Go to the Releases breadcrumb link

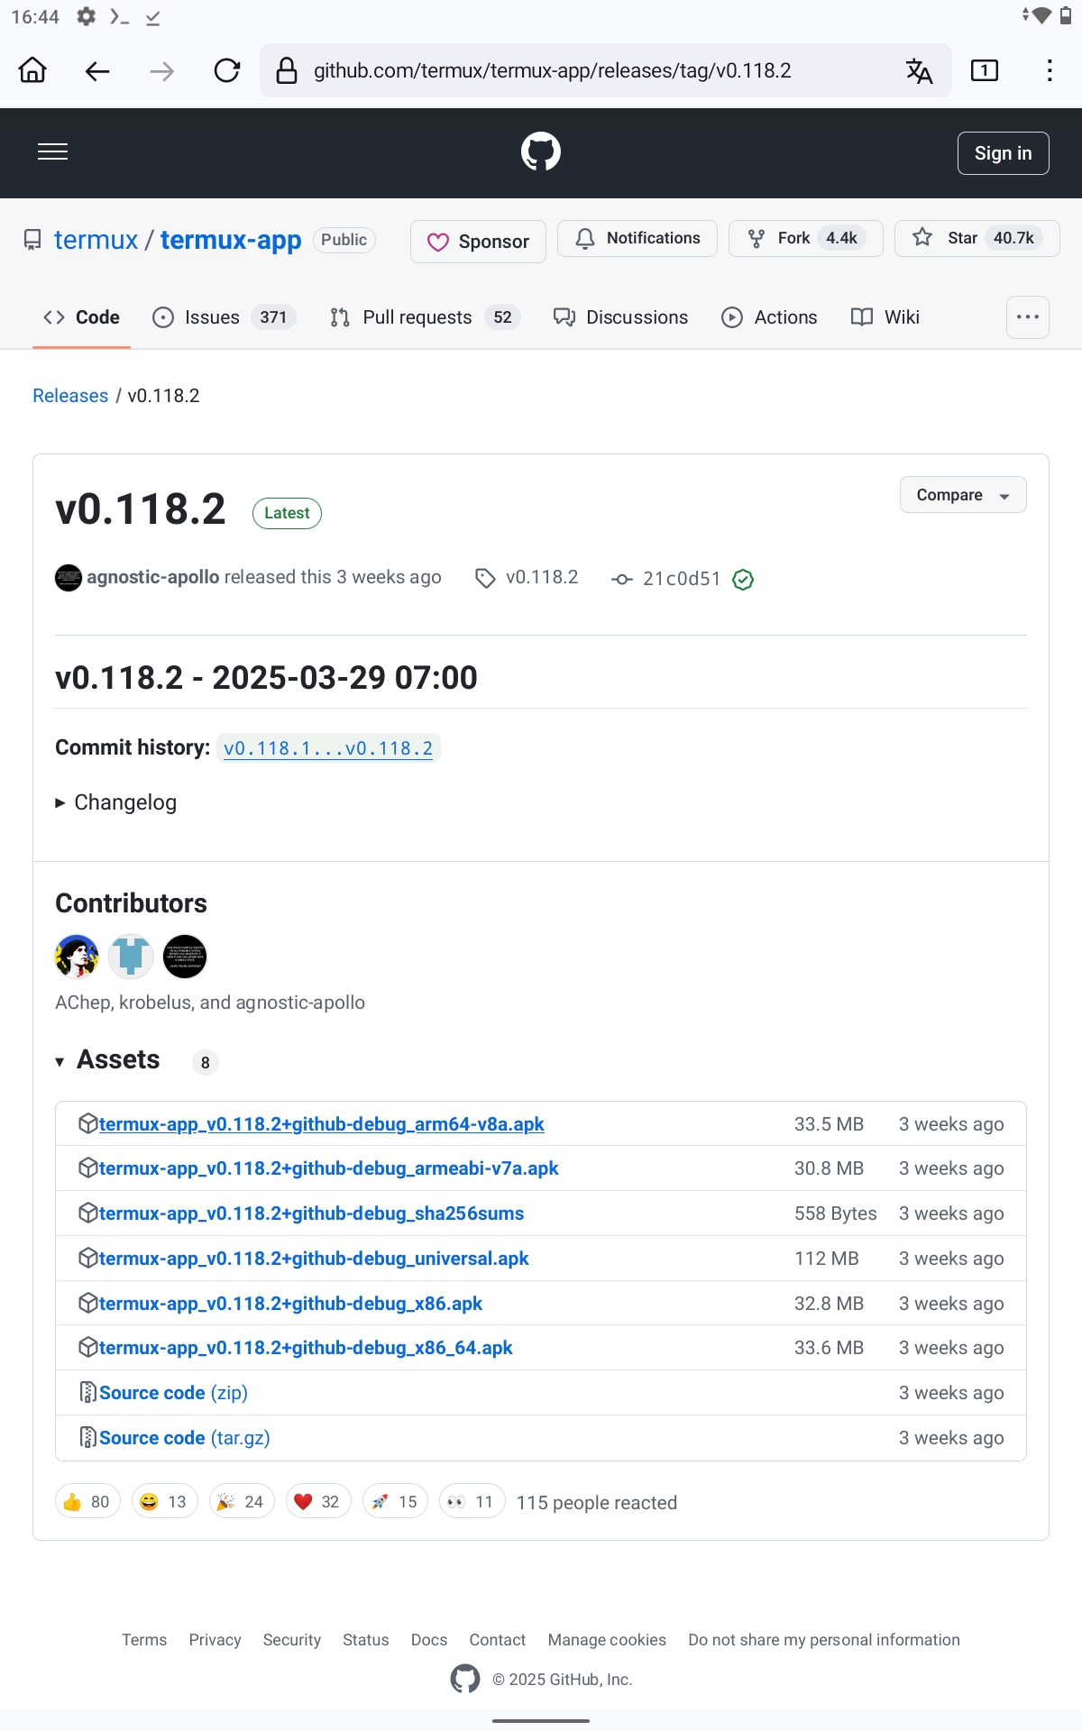(70, 396)
